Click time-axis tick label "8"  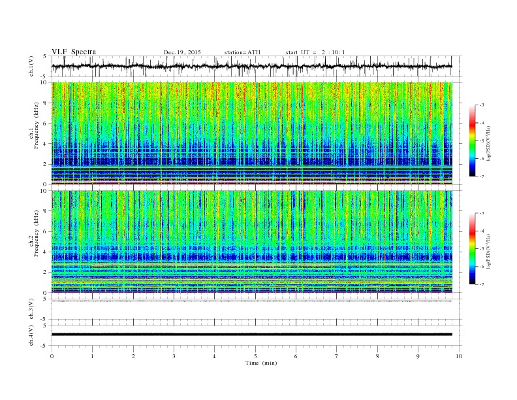tap(377, 356)
